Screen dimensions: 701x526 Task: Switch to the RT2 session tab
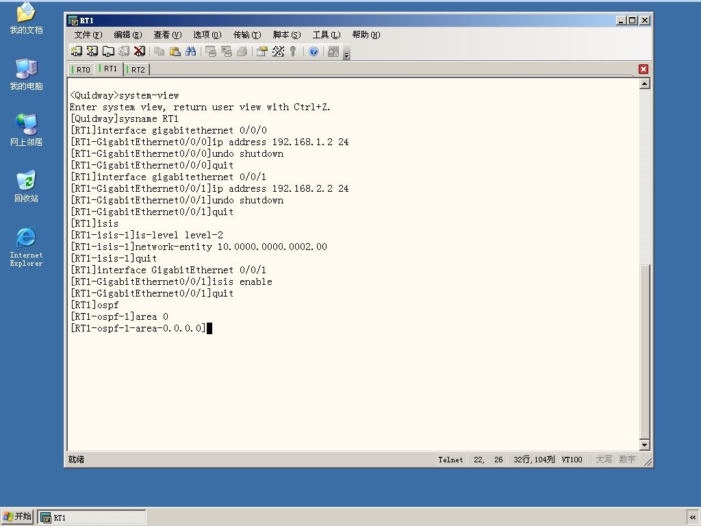[x=136, y=70]
